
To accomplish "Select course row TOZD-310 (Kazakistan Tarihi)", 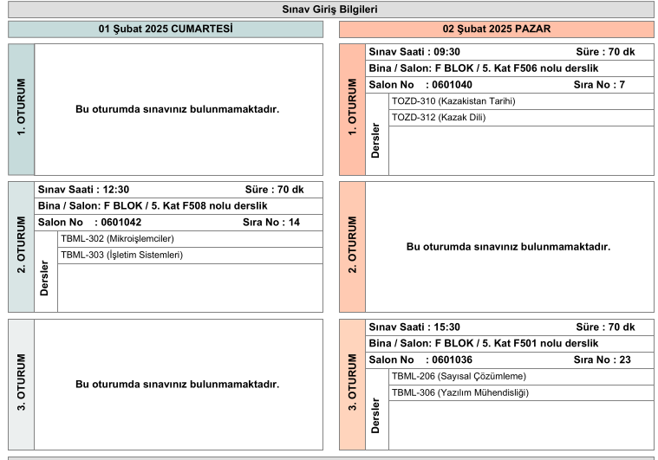I will (521, 101).
